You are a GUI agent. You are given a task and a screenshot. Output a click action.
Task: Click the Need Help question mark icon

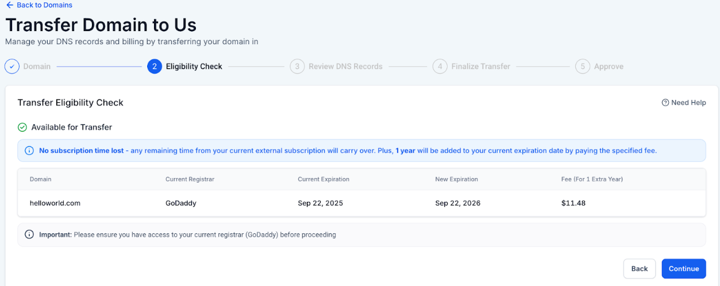click(665, 103)
